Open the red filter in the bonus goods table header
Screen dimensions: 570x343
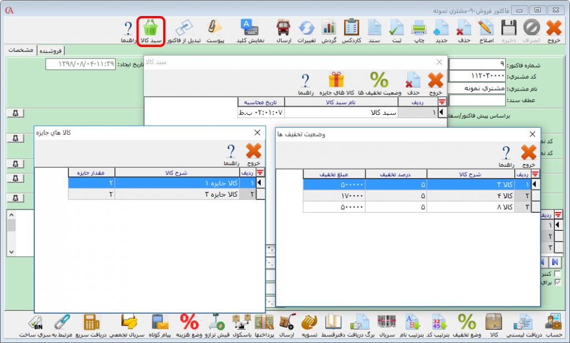(260, 172)
